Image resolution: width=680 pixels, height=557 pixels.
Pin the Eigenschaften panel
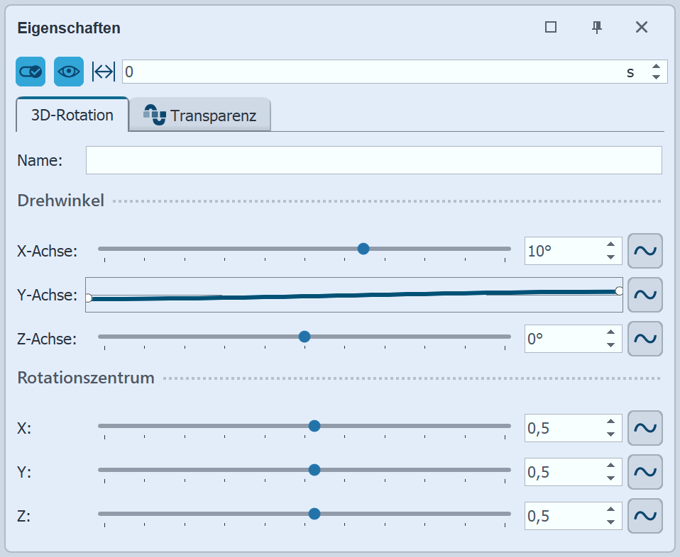tap(597, 28)
